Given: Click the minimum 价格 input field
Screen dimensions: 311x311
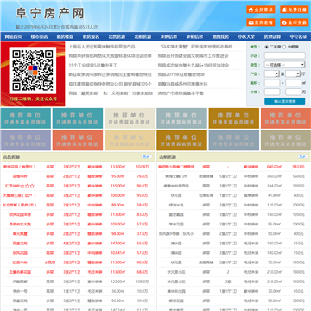Looking at the screenshot, I should pos(272,92).
